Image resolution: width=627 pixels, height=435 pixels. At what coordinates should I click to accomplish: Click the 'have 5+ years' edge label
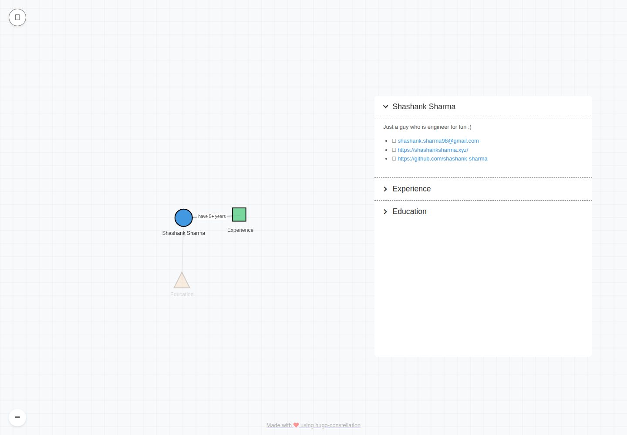point(212,216)
